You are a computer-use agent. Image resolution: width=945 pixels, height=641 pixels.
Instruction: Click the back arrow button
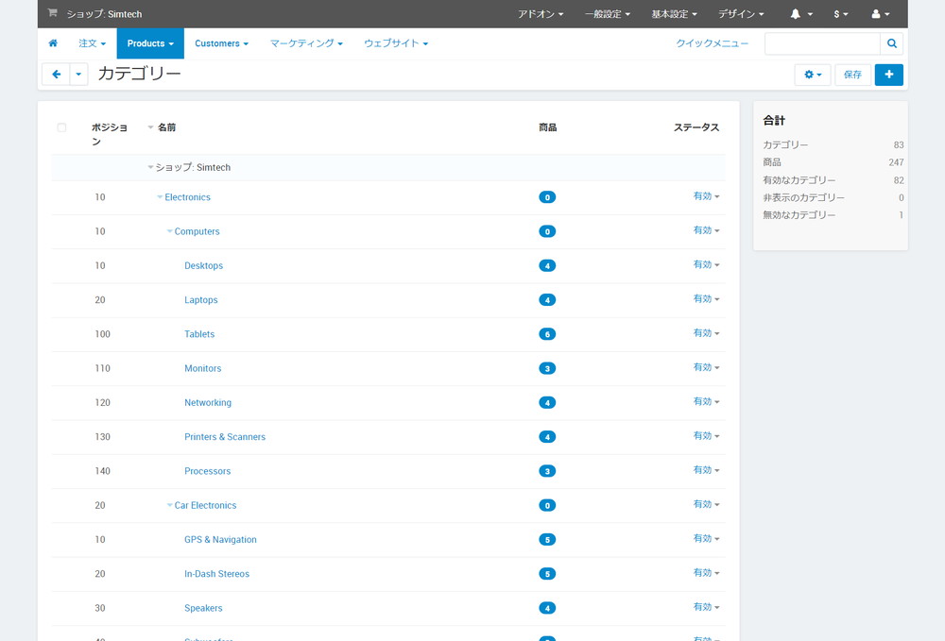[56, 75]
